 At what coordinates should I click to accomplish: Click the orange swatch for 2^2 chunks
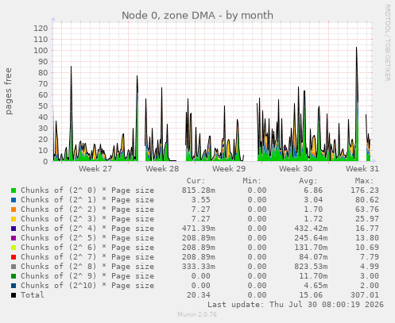(x=14, y=210)
